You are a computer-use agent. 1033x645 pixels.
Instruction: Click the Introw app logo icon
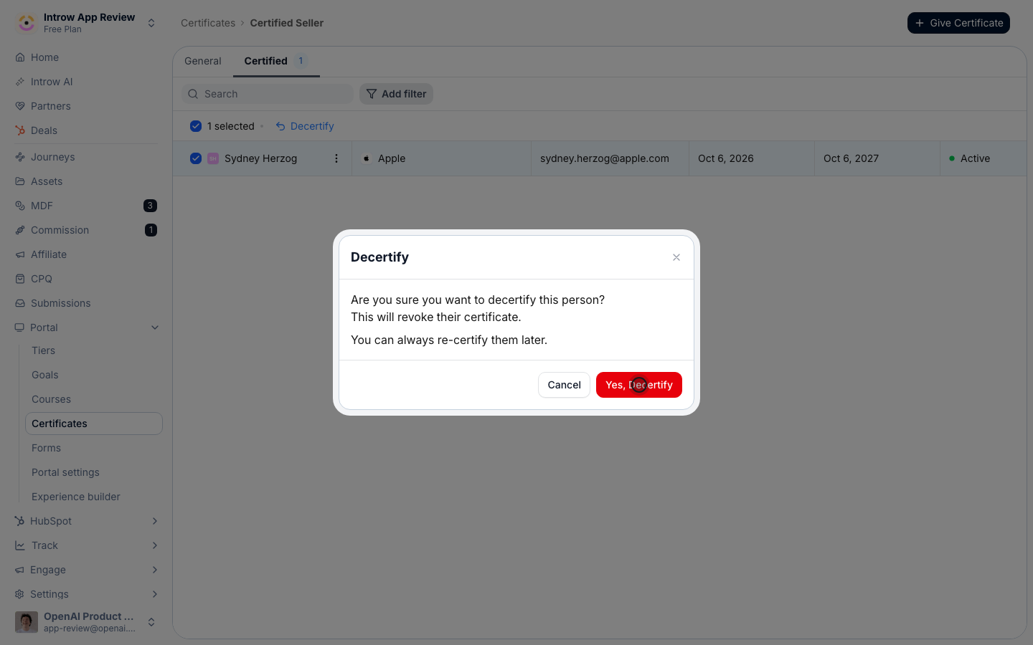(27, 23)
